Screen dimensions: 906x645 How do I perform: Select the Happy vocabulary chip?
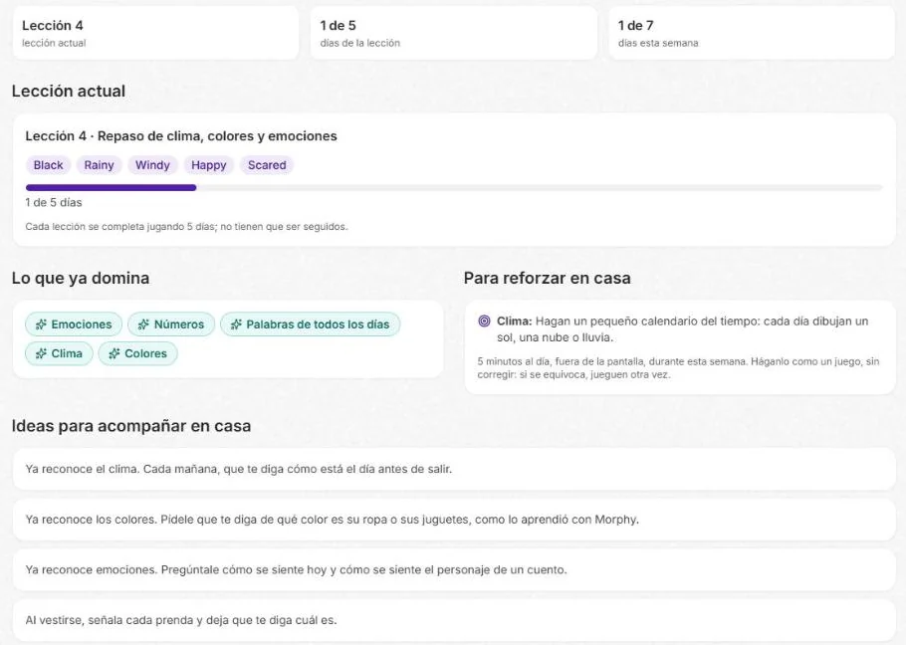pos(209,165)
